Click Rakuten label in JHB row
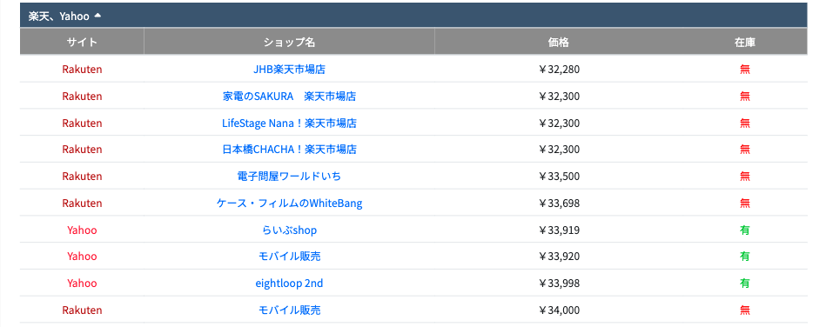The image size is (826, 327). coord(82,70)
